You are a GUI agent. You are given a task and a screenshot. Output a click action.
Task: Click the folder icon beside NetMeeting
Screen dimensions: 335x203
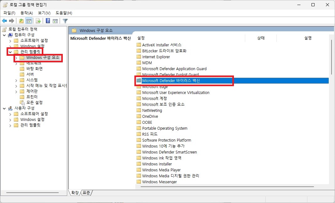pyautogui.click(x=139, y=111)
